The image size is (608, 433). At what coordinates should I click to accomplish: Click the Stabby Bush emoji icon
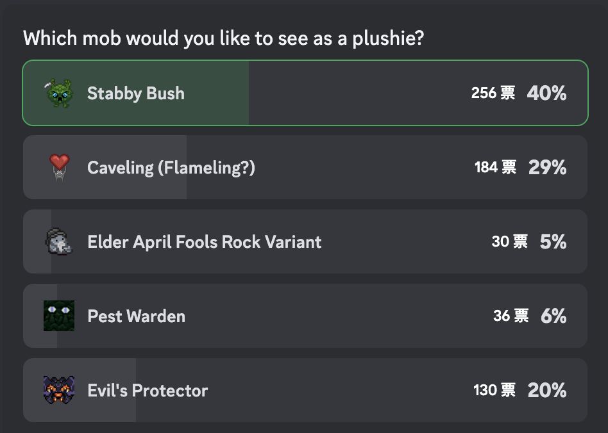coord(58,93)
